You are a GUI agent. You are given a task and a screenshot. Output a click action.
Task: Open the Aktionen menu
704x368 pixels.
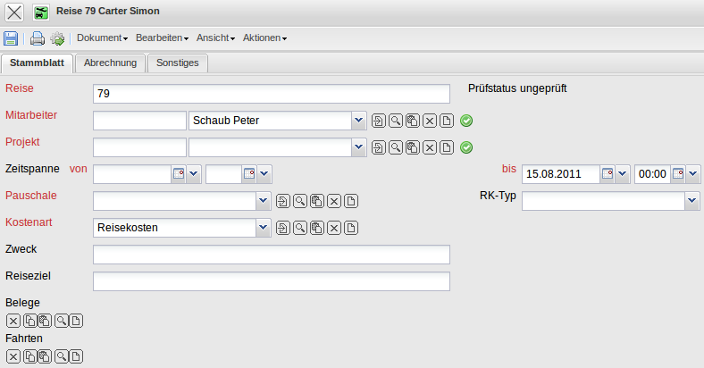coord(264,38)
